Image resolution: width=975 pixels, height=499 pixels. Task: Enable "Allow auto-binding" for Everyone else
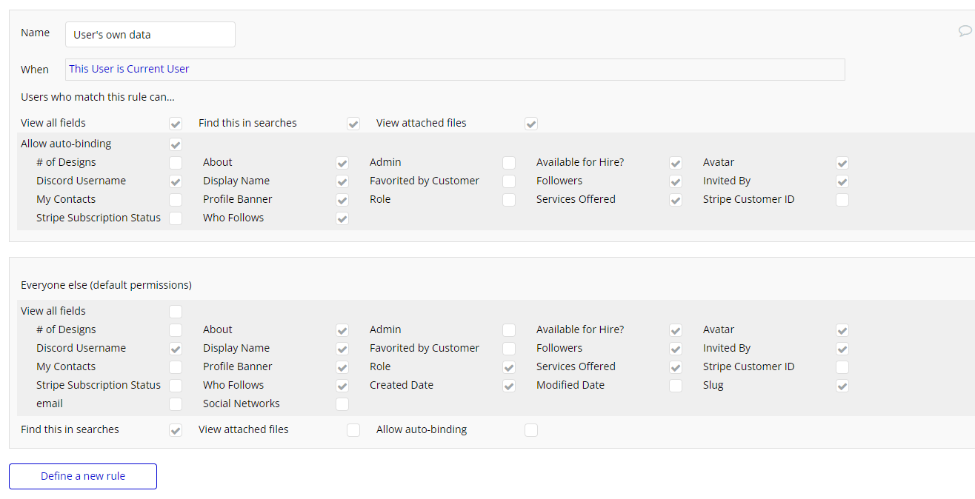tap(531, 430)
